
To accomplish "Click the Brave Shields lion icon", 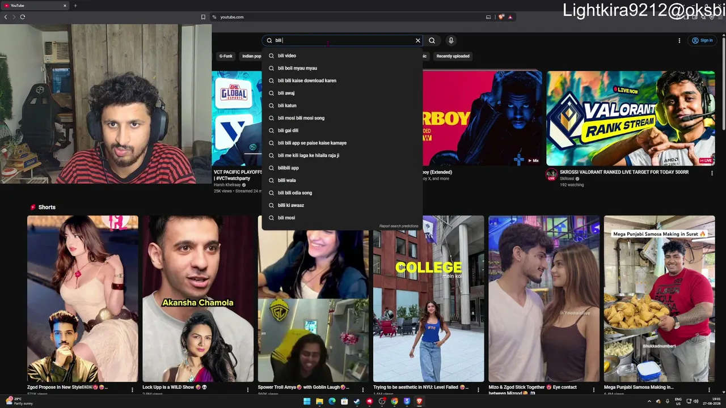I will click(501, 17).
